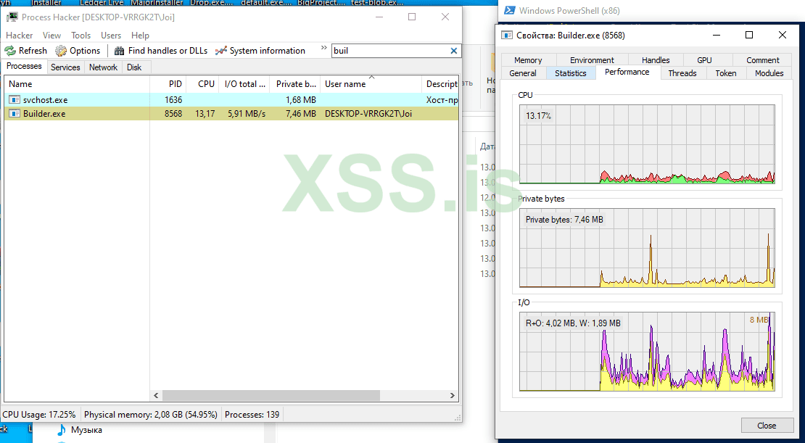Open the View menu
805x443 pixels.
coord(51,36)
